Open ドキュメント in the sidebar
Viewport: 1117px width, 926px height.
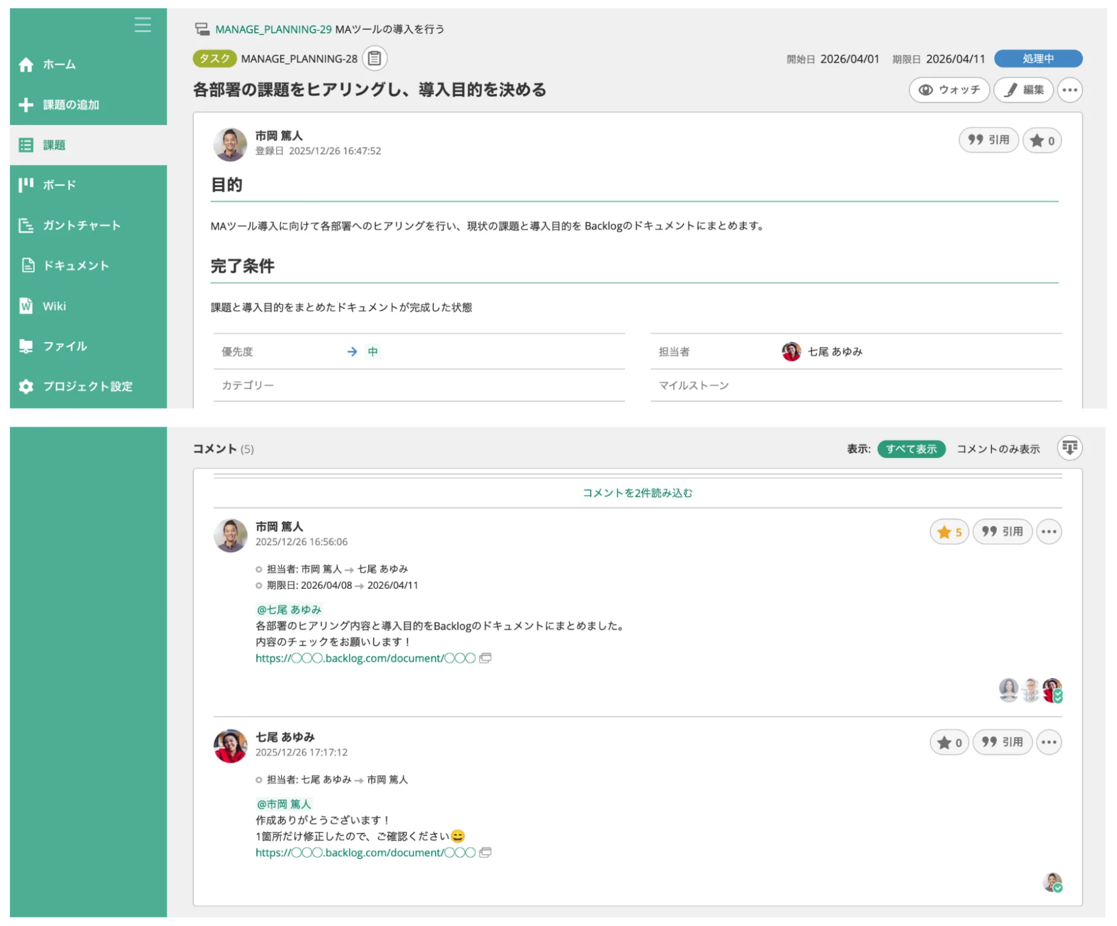tap(88, 265)
